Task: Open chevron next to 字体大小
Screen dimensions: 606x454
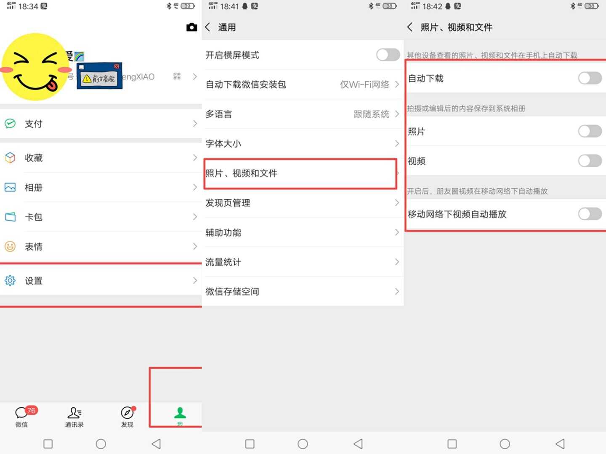Action: coord(397,143)
